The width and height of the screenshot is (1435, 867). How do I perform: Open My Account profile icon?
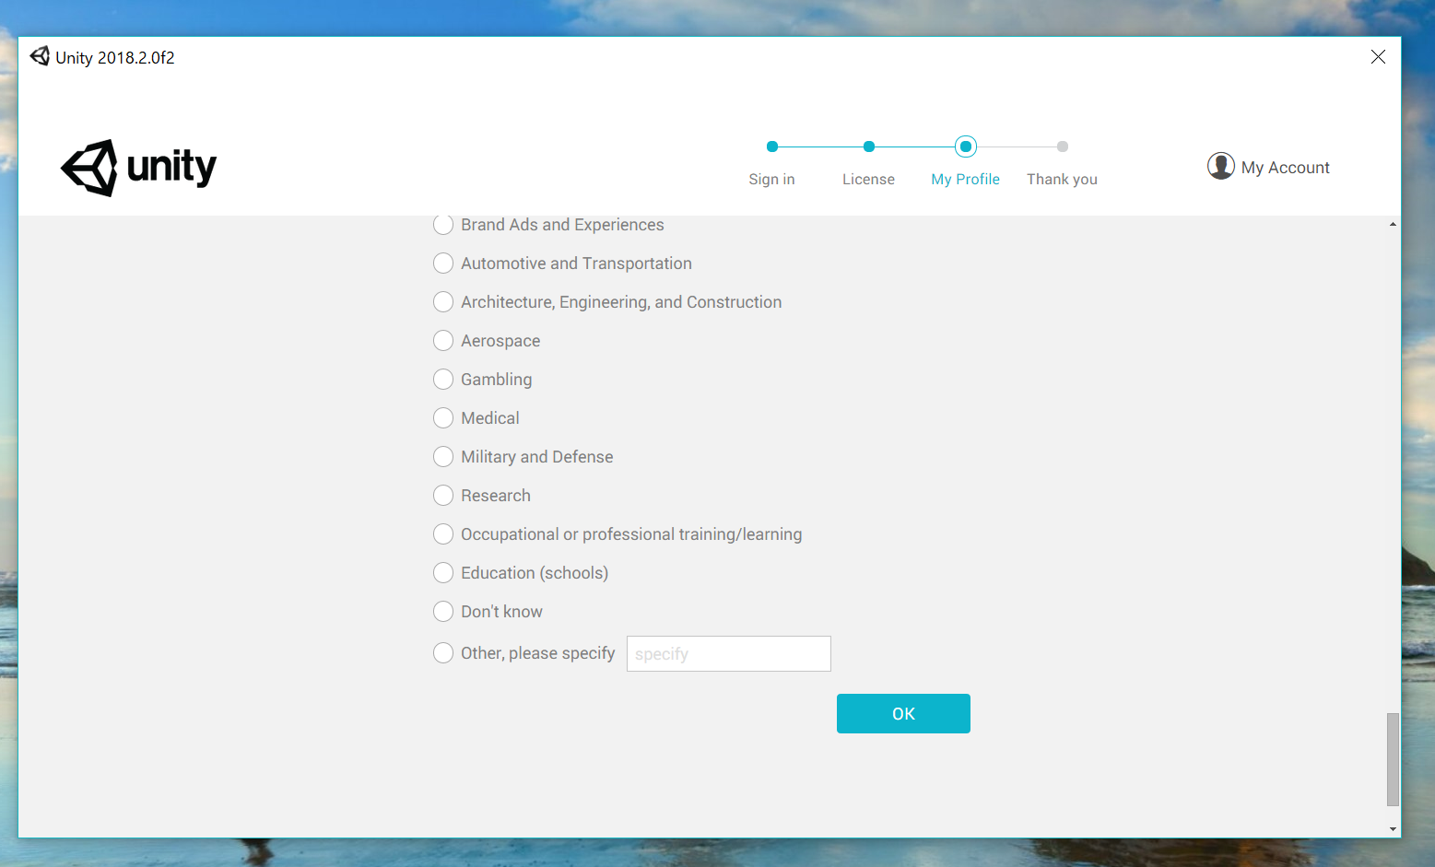tap(1220, 166)
